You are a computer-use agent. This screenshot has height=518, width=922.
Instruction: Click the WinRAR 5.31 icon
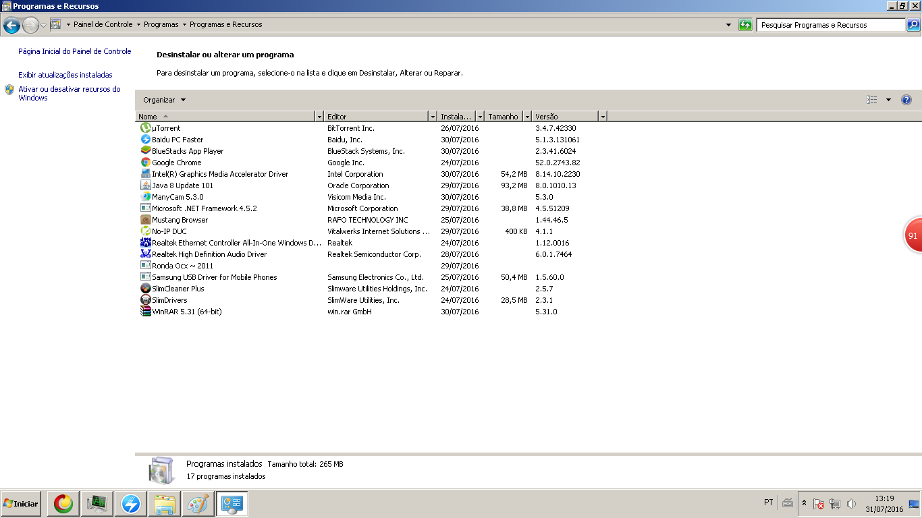click(145, 312)
